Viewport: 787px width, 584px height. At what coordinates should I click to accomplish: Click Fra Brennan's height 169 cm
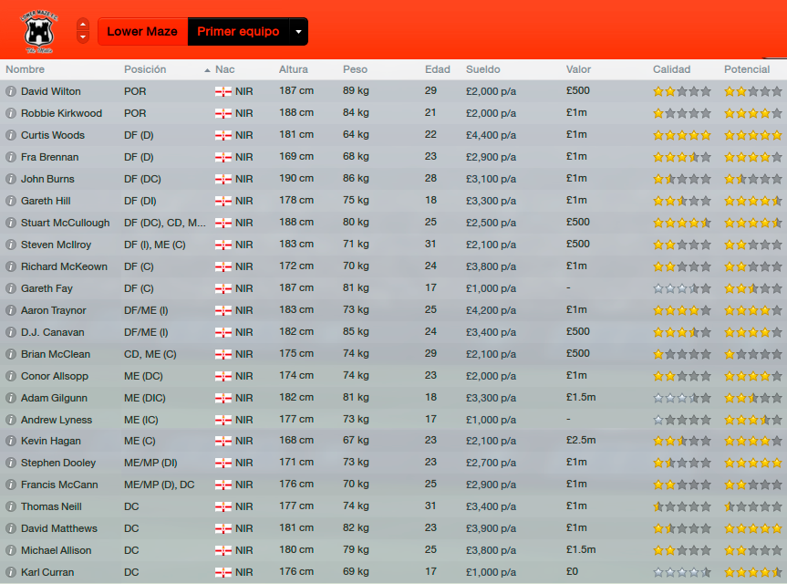pos(296,156)
